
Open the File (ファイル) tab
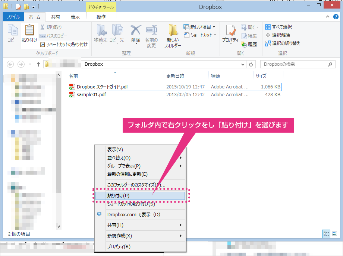click(x=13, y=17)
